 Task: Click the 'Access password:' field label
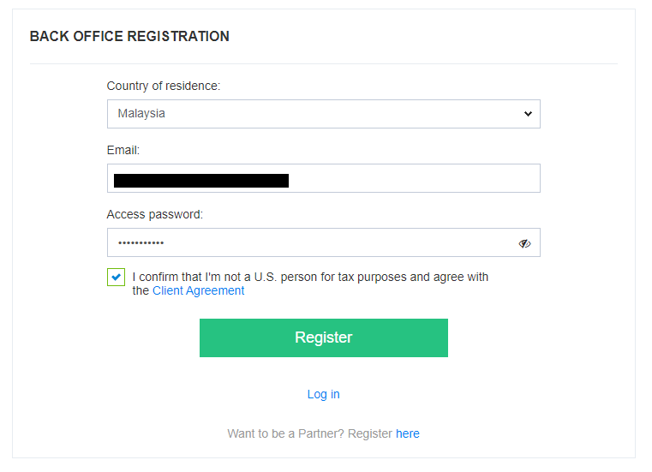click(x=155, y=214)
